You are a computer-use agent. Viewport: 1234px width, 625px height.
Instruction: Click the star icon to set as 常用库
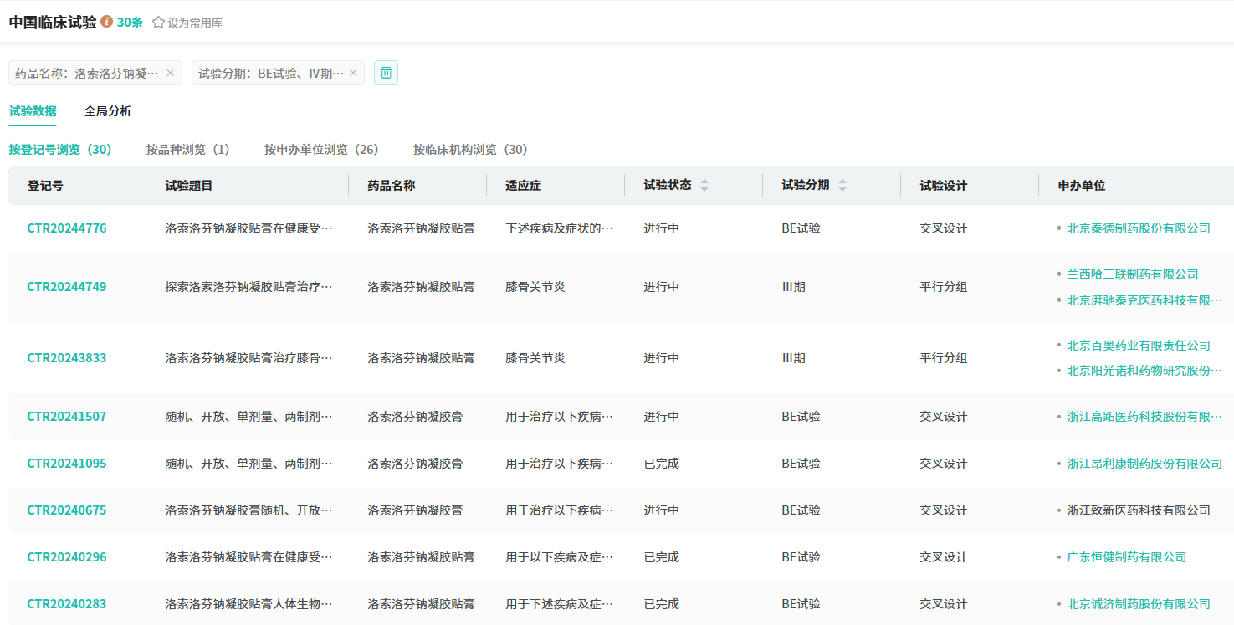point(158,23)
